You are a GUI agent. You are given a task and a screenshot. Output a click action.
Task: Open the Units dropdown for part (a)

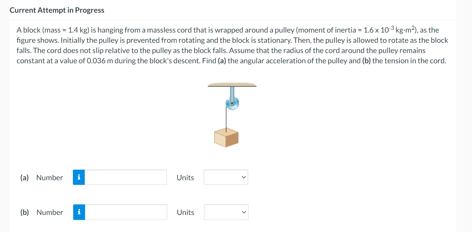click(x=226, y=177)
